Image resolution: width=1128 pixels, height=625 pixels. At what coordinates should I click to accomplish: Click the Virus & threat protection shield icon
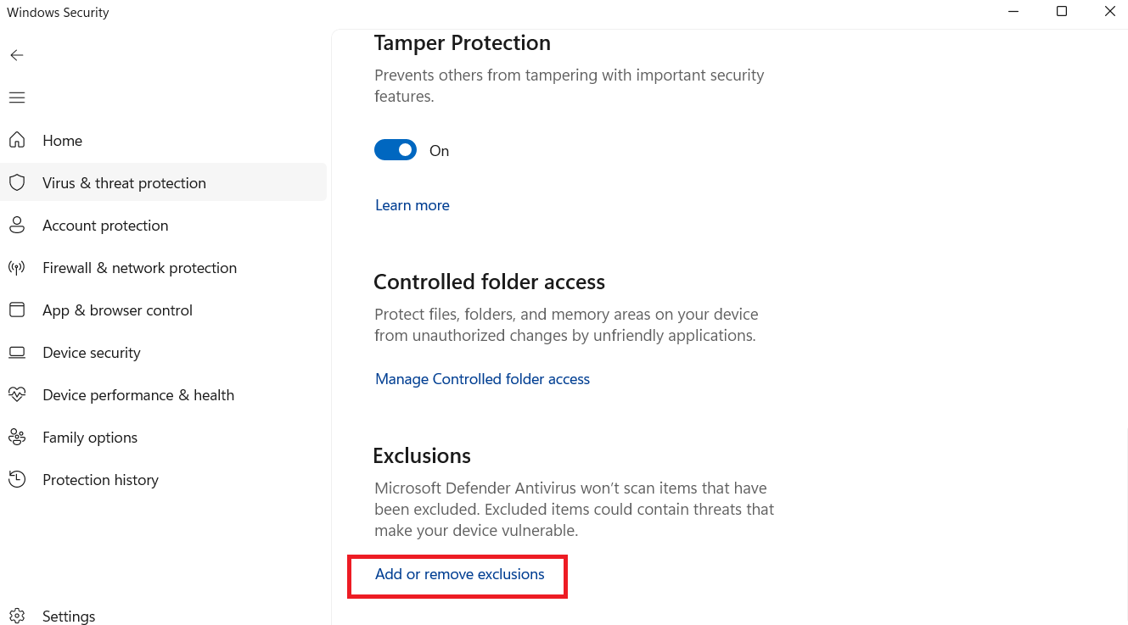point(17,182)
